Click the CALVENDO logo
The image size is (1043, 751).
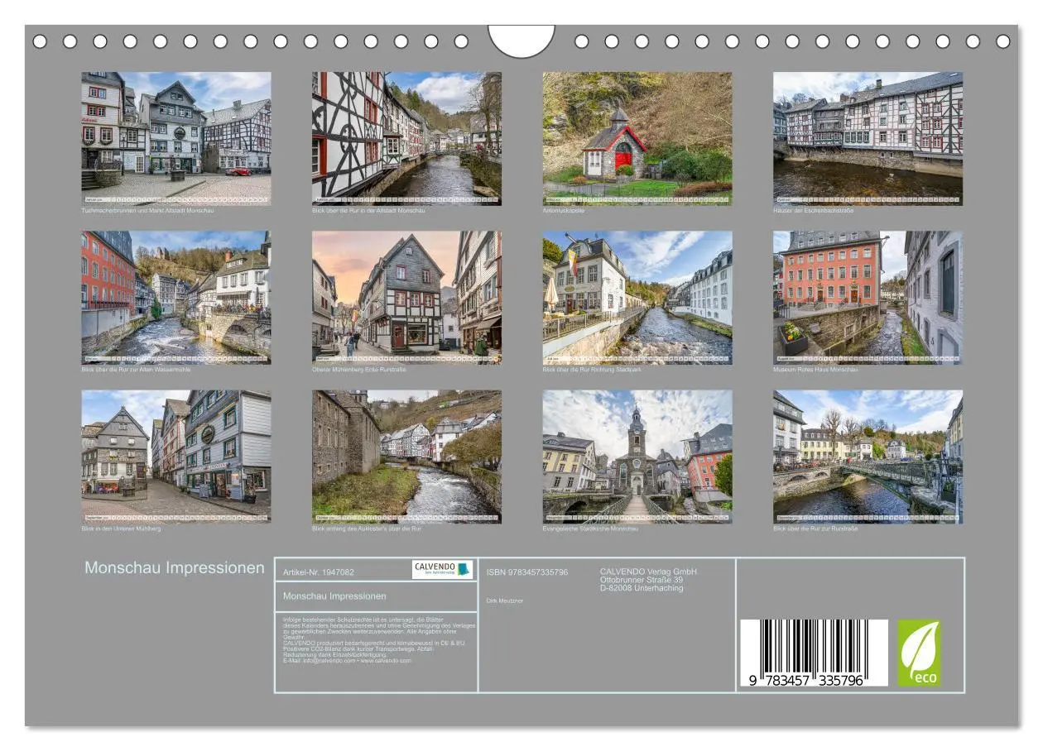(x=443, y=569)
